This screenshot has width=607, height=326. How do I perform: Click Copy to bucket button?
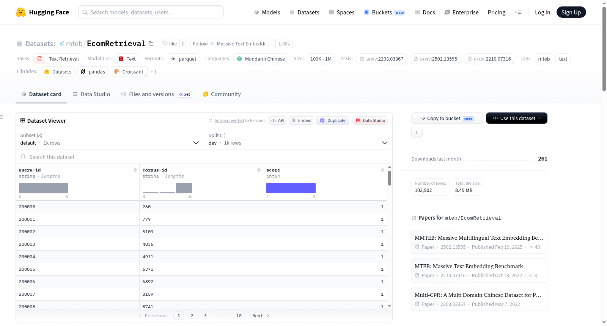447,118
